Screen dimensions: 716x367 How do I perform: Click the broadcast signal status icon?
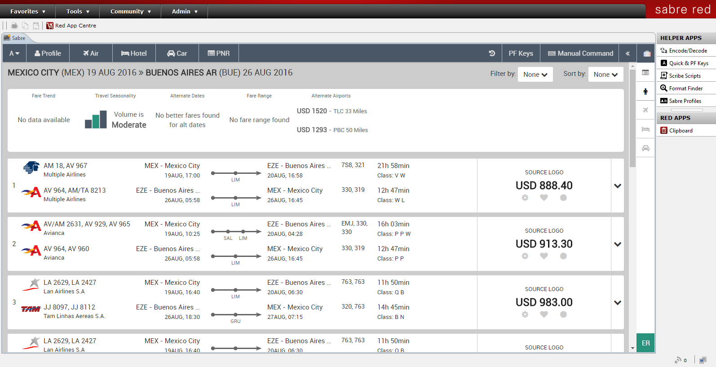678,360
